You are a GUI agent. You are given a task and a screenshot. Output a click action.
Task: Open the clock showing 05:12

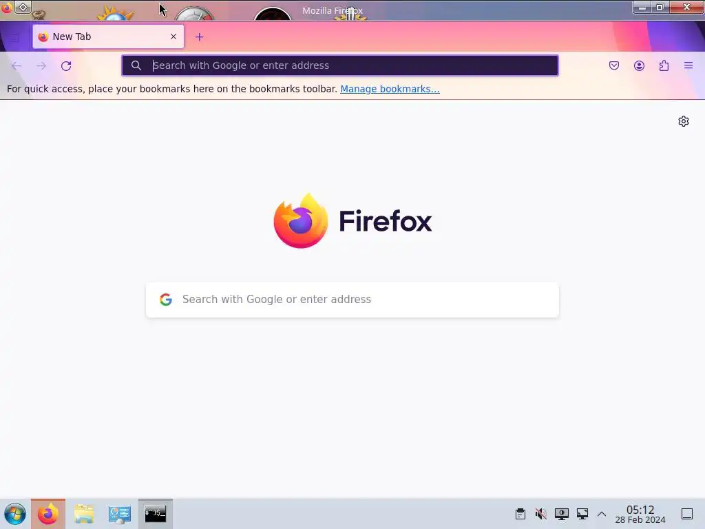click(x=640, y=514)
